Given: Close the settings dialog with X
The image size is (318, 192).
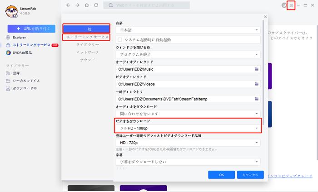Looking at the screenshot, I should pos(265,17).
